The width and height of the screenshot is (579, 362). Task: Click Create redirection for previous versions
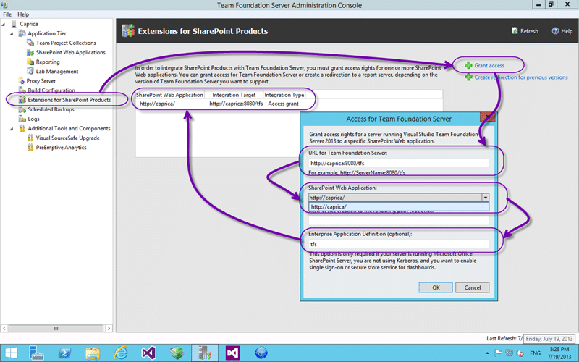[521, 77]
